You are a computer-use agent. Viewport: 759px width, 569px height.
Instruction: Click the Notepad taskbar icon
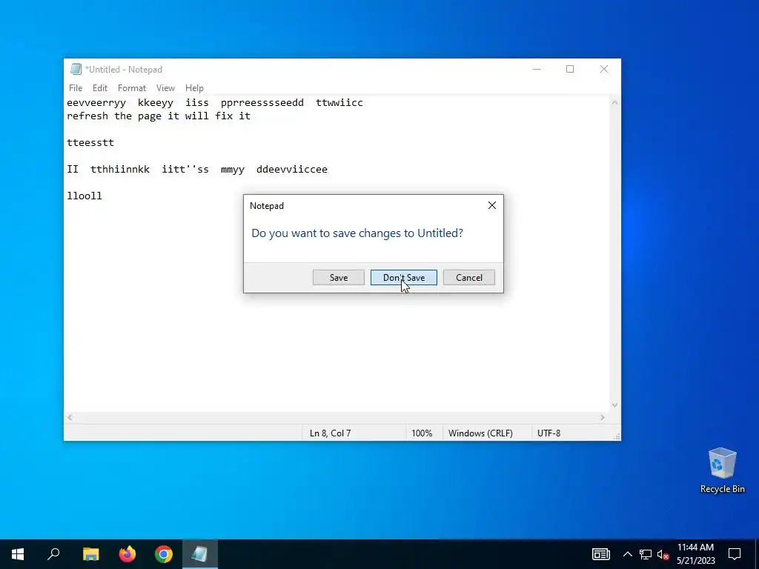[x=200, y=554]
